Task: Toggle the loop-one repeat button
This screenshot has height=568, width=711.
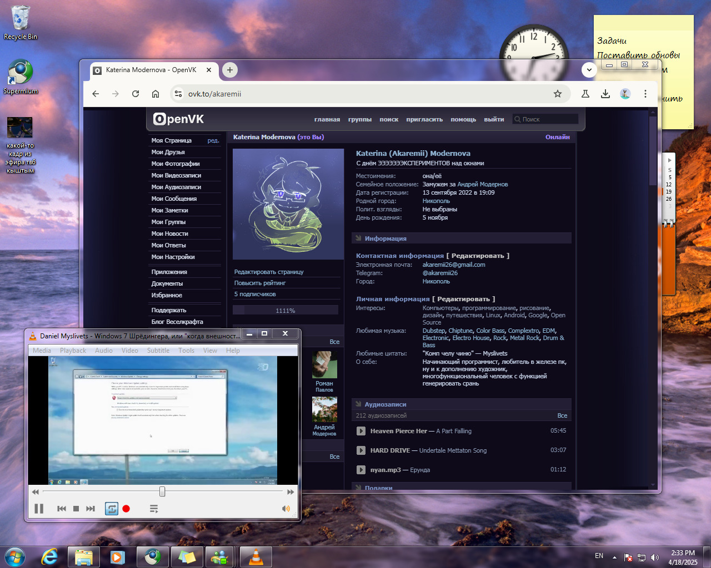Action: [112, 509]
